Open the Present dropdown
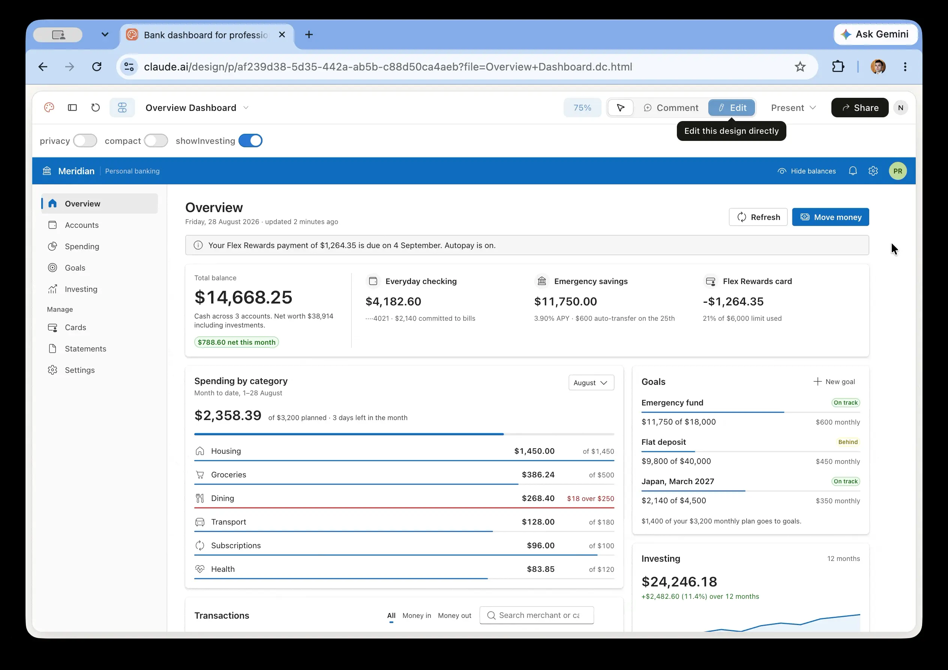Viewport: 948px width, 670px height. coord(793,108)
